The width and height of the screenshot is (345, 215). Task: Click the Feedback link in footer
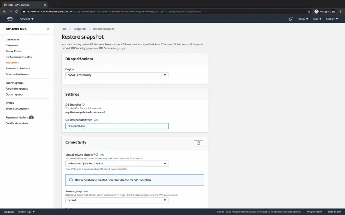(x=9, y=212)
